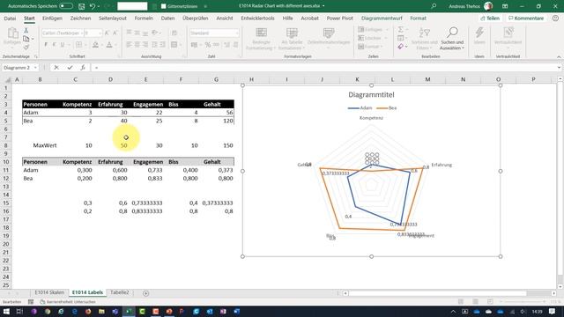This screenshot has width=564, height=317.
Task: Open the font name dropdown
Action: coord(82,33)
